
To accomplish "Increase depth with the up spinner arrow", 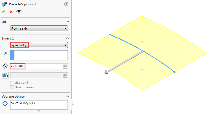I will click(65, 65).
